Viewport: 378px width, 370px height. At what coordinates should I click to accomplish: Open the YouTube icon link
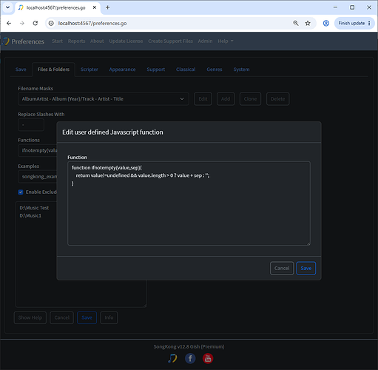(x=208, y=358)
